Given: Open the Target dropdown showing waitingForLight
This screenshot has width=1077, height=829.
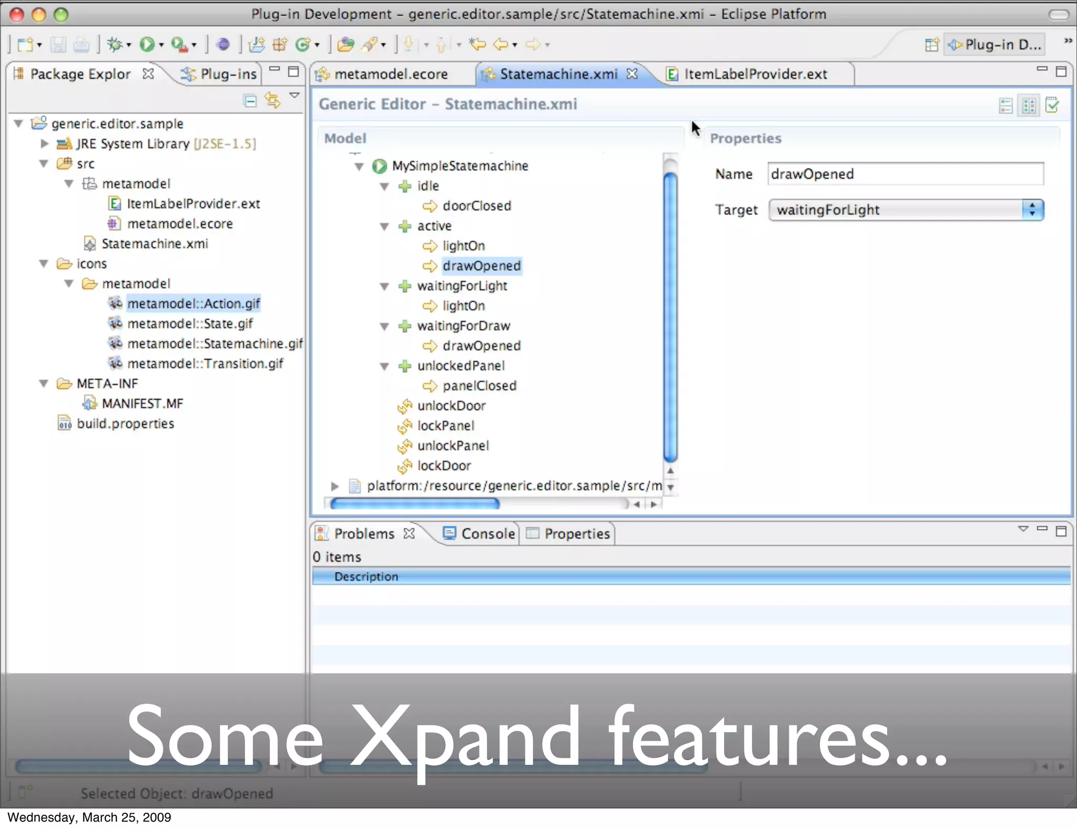Looking at the screenshot, I should coord(906,210).
